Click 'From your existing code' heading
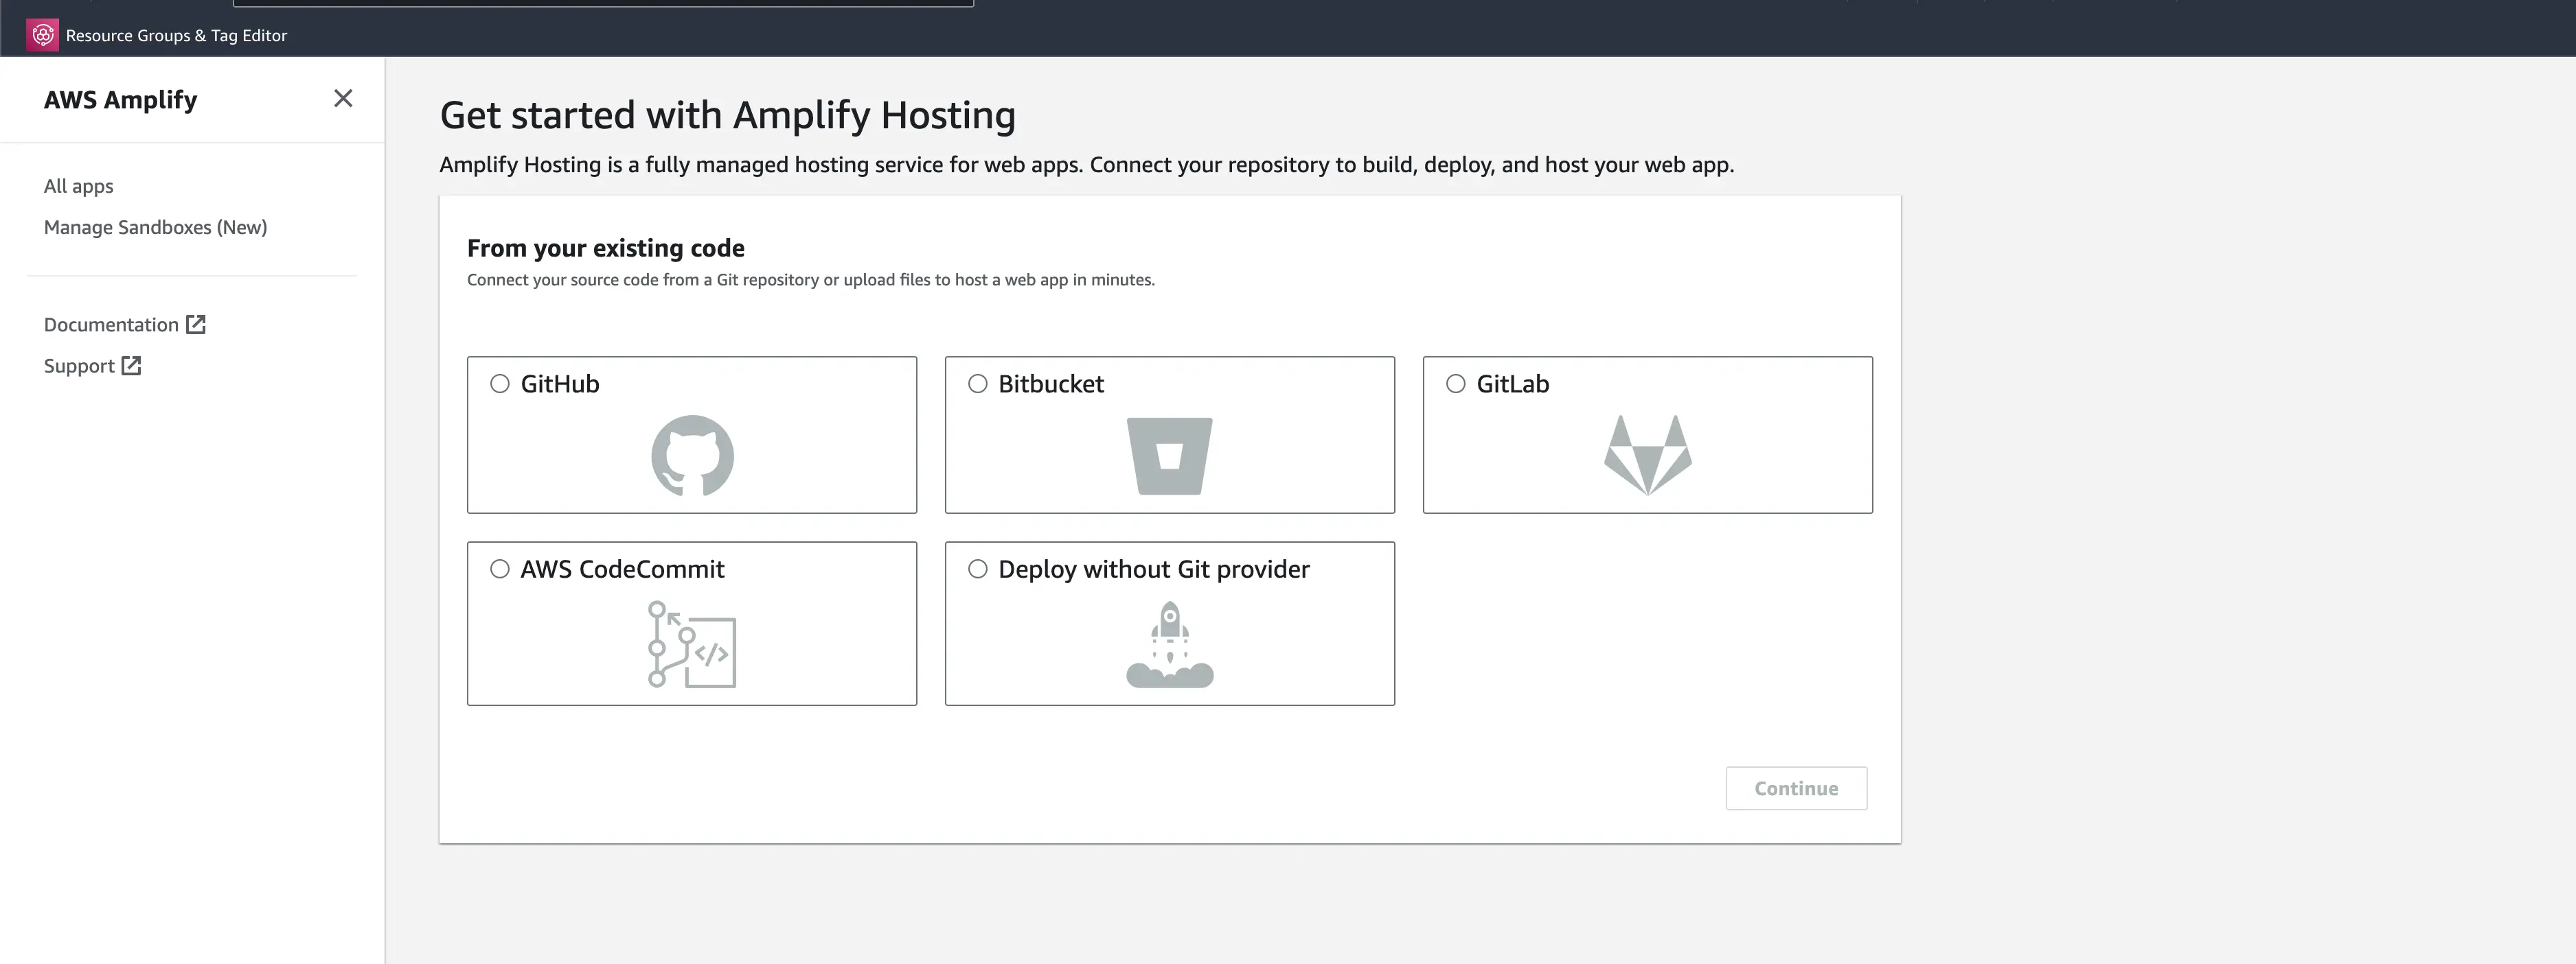Screen dimensions: 2576x964 [606, 248]
